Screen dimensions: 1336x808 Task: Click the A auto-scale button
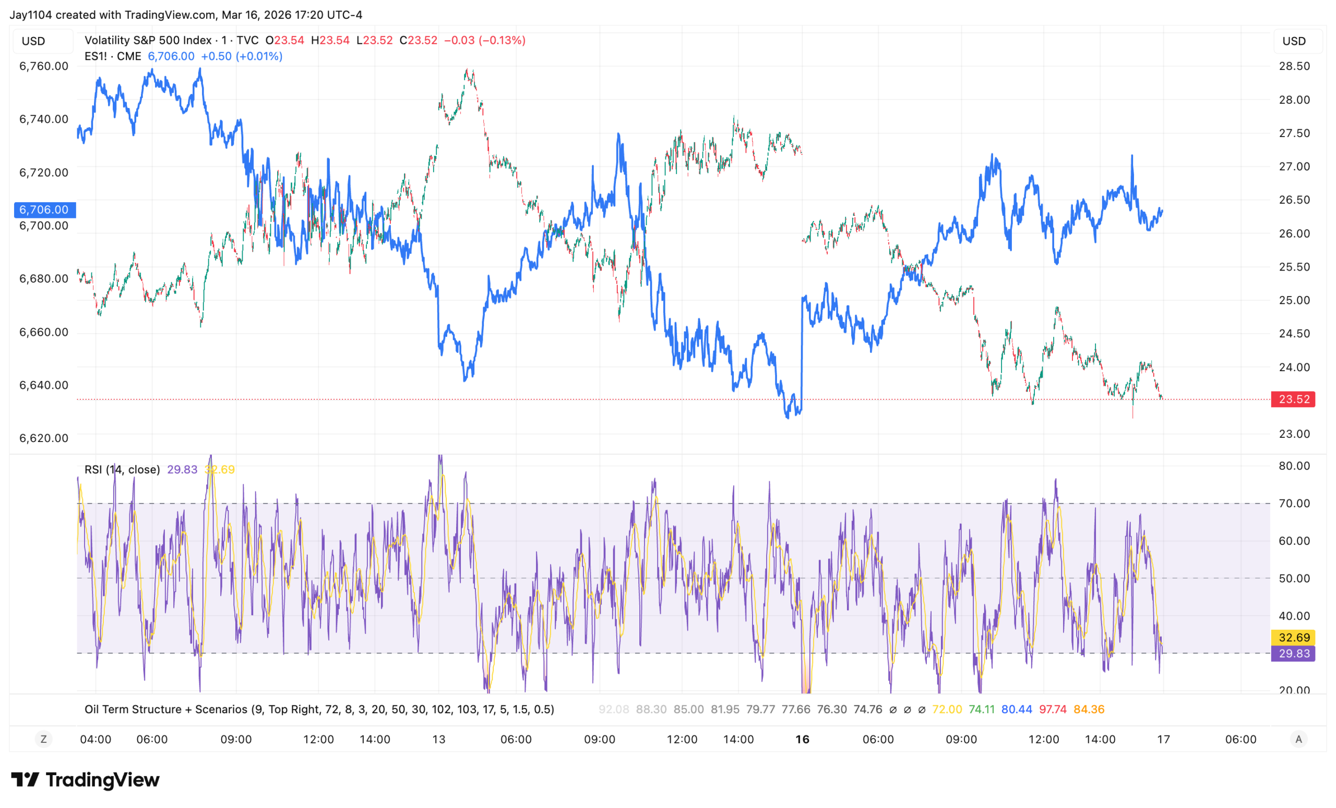click(1298, 739)
